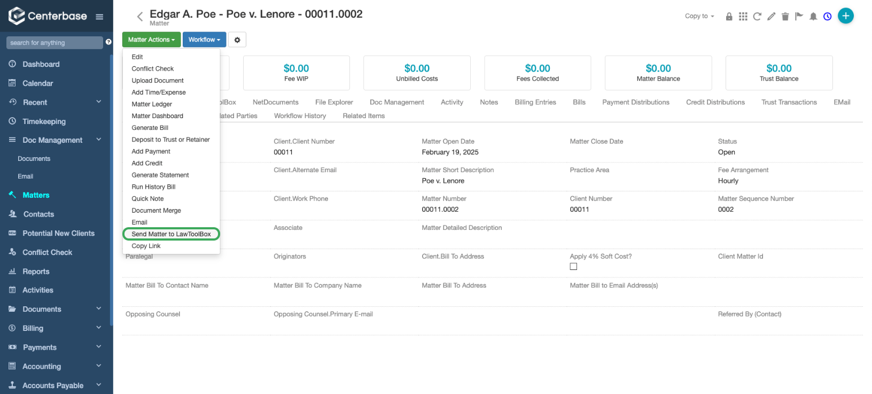Refresh the matter with the reload icon
The image size is (872, 394).
pyautogui.click(x=757, y=17)
